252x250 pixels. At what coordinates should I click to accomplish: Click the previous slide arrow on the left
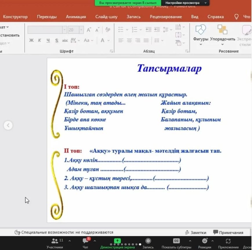pos(8,125)
